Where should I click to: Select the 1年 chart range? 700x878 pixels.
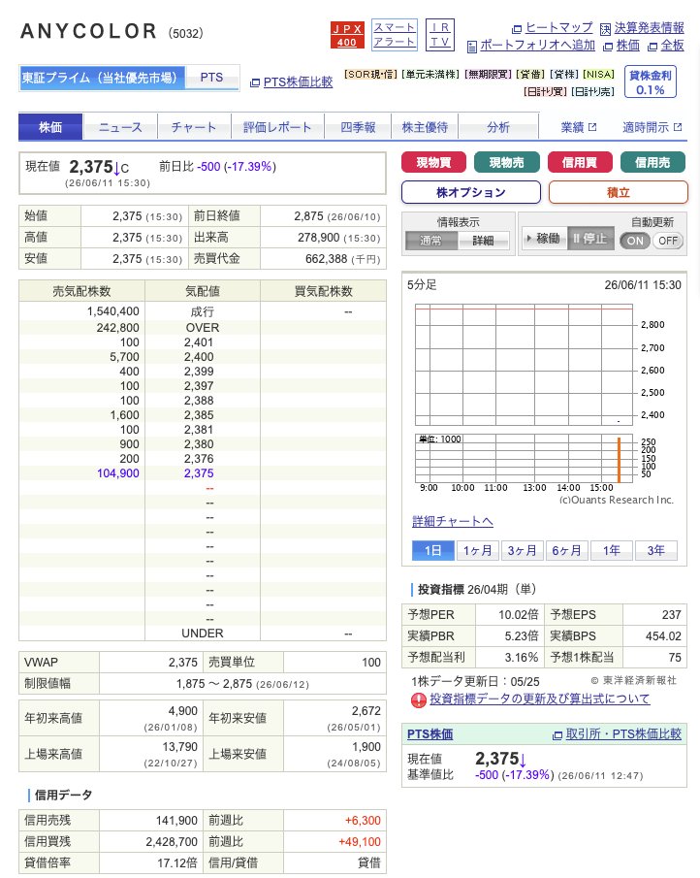click(611, 550)
